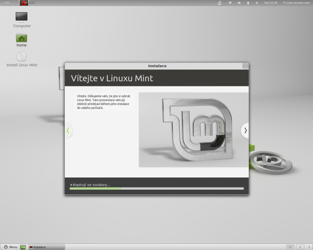Open the volume speaker icon in top panel
The image size is (313, 250).
(x=239, y=3)
